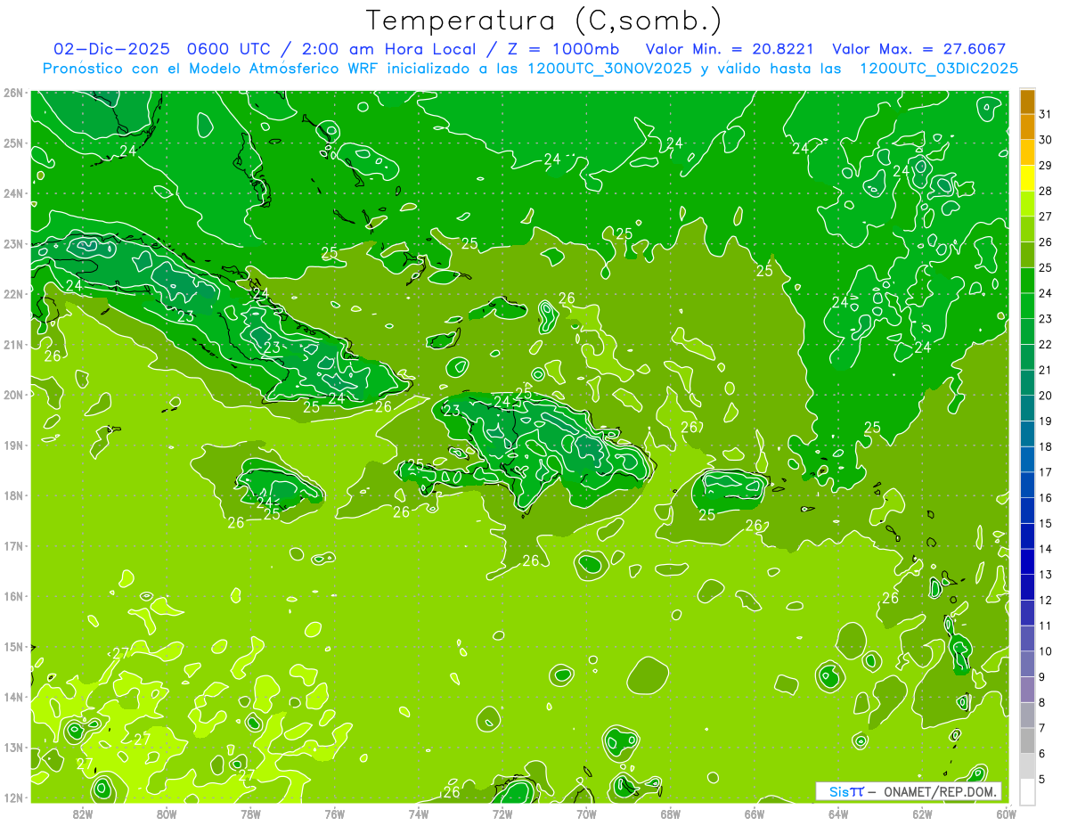Click the 78W longitude axis label
The width and height of the screenshot is (1069, 826).
(250, 813)
